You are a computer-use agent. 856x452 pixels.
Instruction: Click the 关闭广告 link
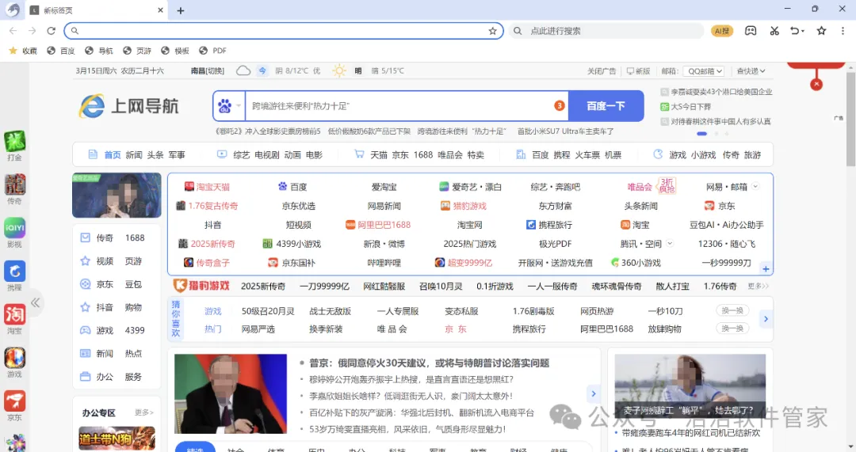point(602,71)
